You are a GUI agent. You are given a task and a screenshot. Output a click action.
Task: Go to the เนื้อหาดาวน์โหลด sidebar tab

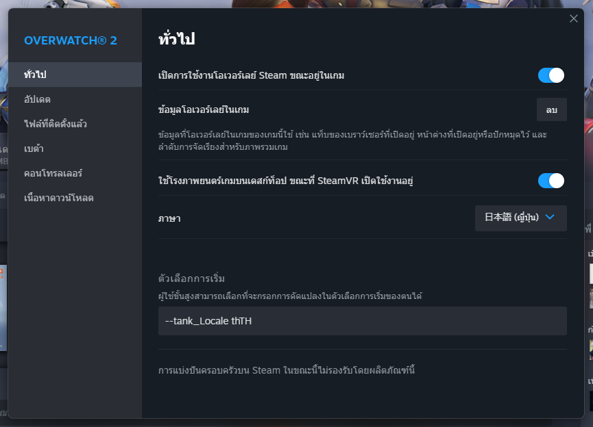coord(75,198)
